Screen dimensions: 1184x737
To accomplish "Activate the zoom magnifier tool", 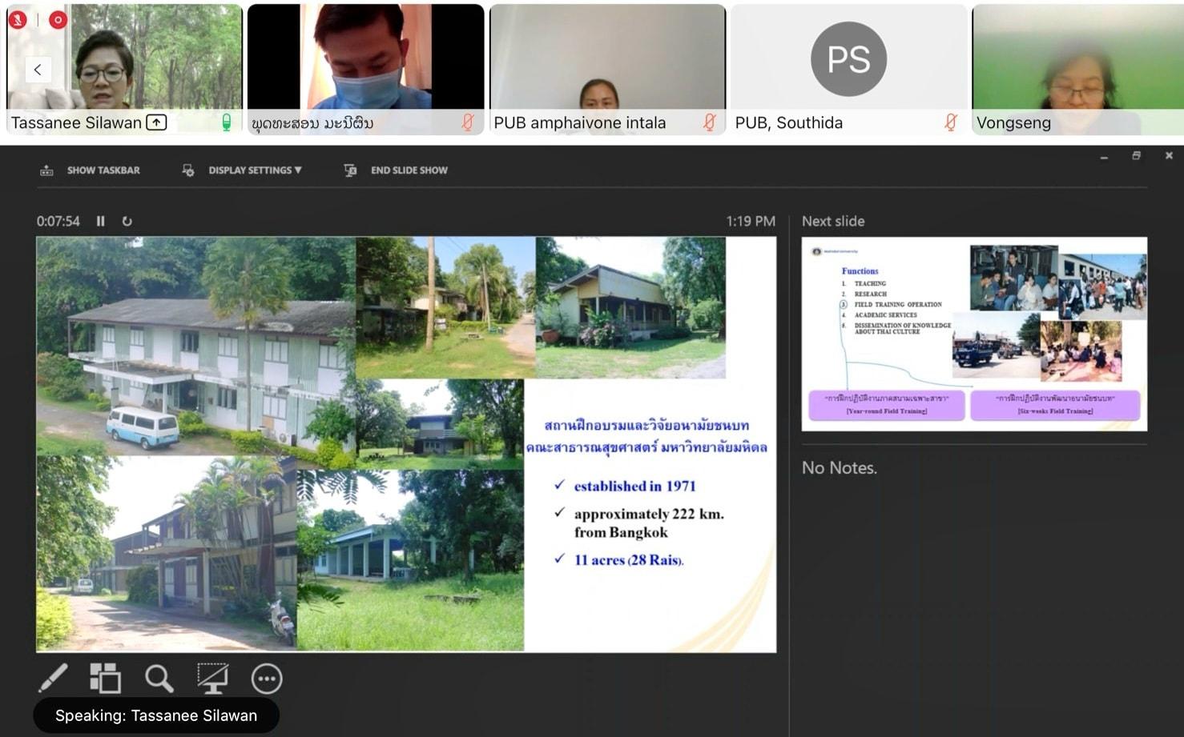I will coord(159,679).
